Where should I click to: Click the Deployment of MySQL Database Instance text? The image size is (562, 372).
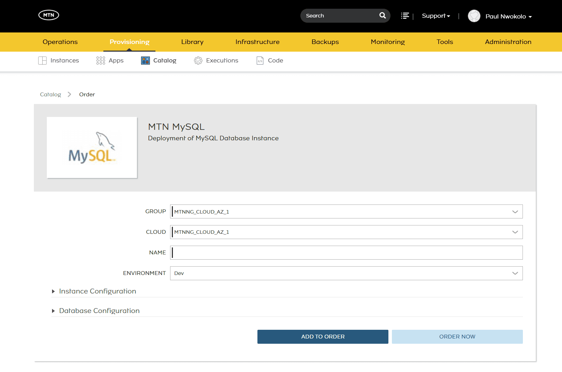coord(213,138)
